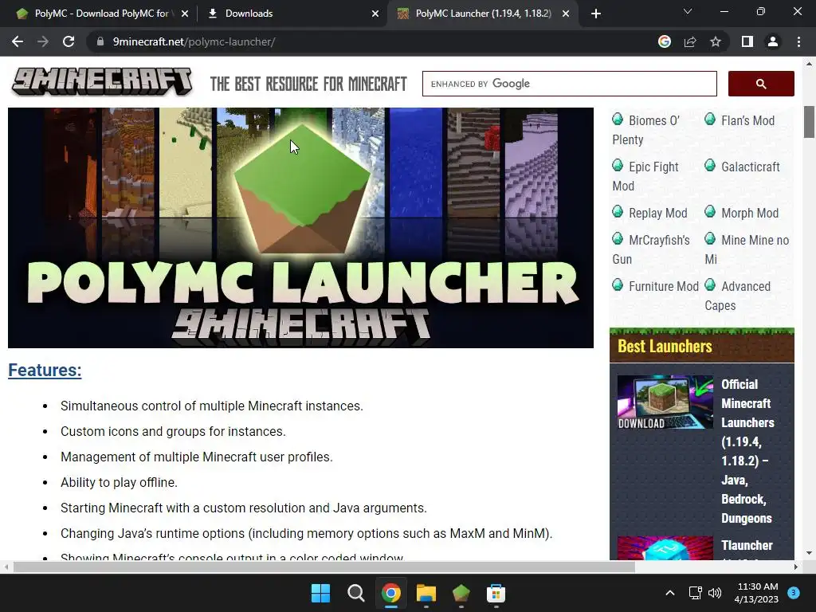Click Chrome icon in taskbar

tap(390, 593)
